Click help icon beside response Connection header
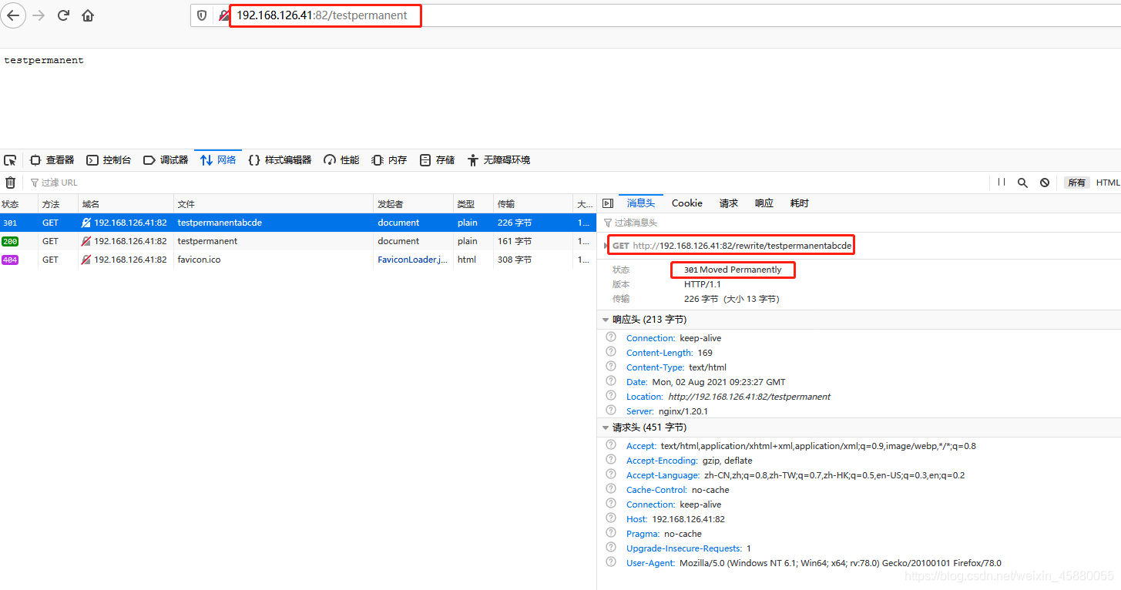1121x590 pixels. pos(611,337)
